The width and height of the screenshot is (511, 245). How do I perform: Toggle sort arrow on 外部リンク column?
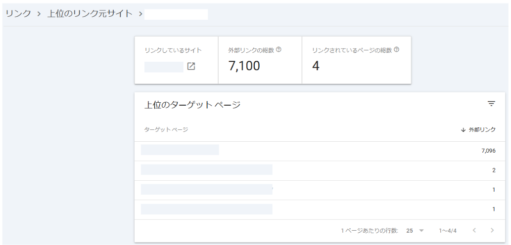[x=464, y=129]
